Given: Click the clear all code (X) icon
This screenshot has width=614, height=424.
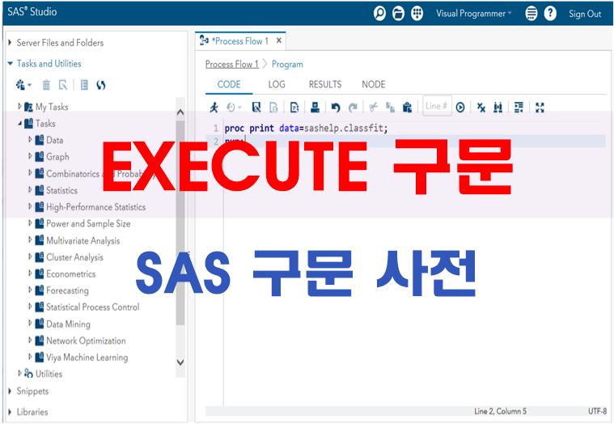Looking at the screenshot, I should (481, 107).
